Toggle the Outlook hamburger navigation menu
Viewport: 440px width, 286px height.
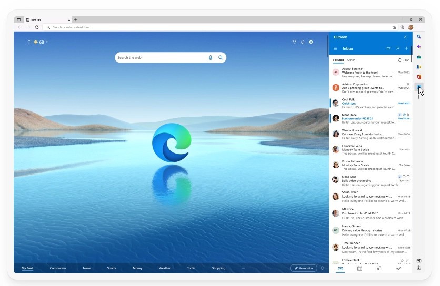(x=335, y=49)
